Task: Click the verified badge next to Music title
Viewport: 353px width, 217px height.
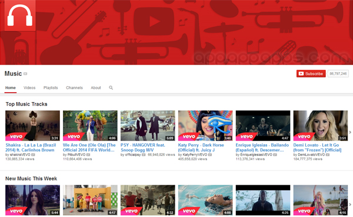Action: tap(25, 74)
